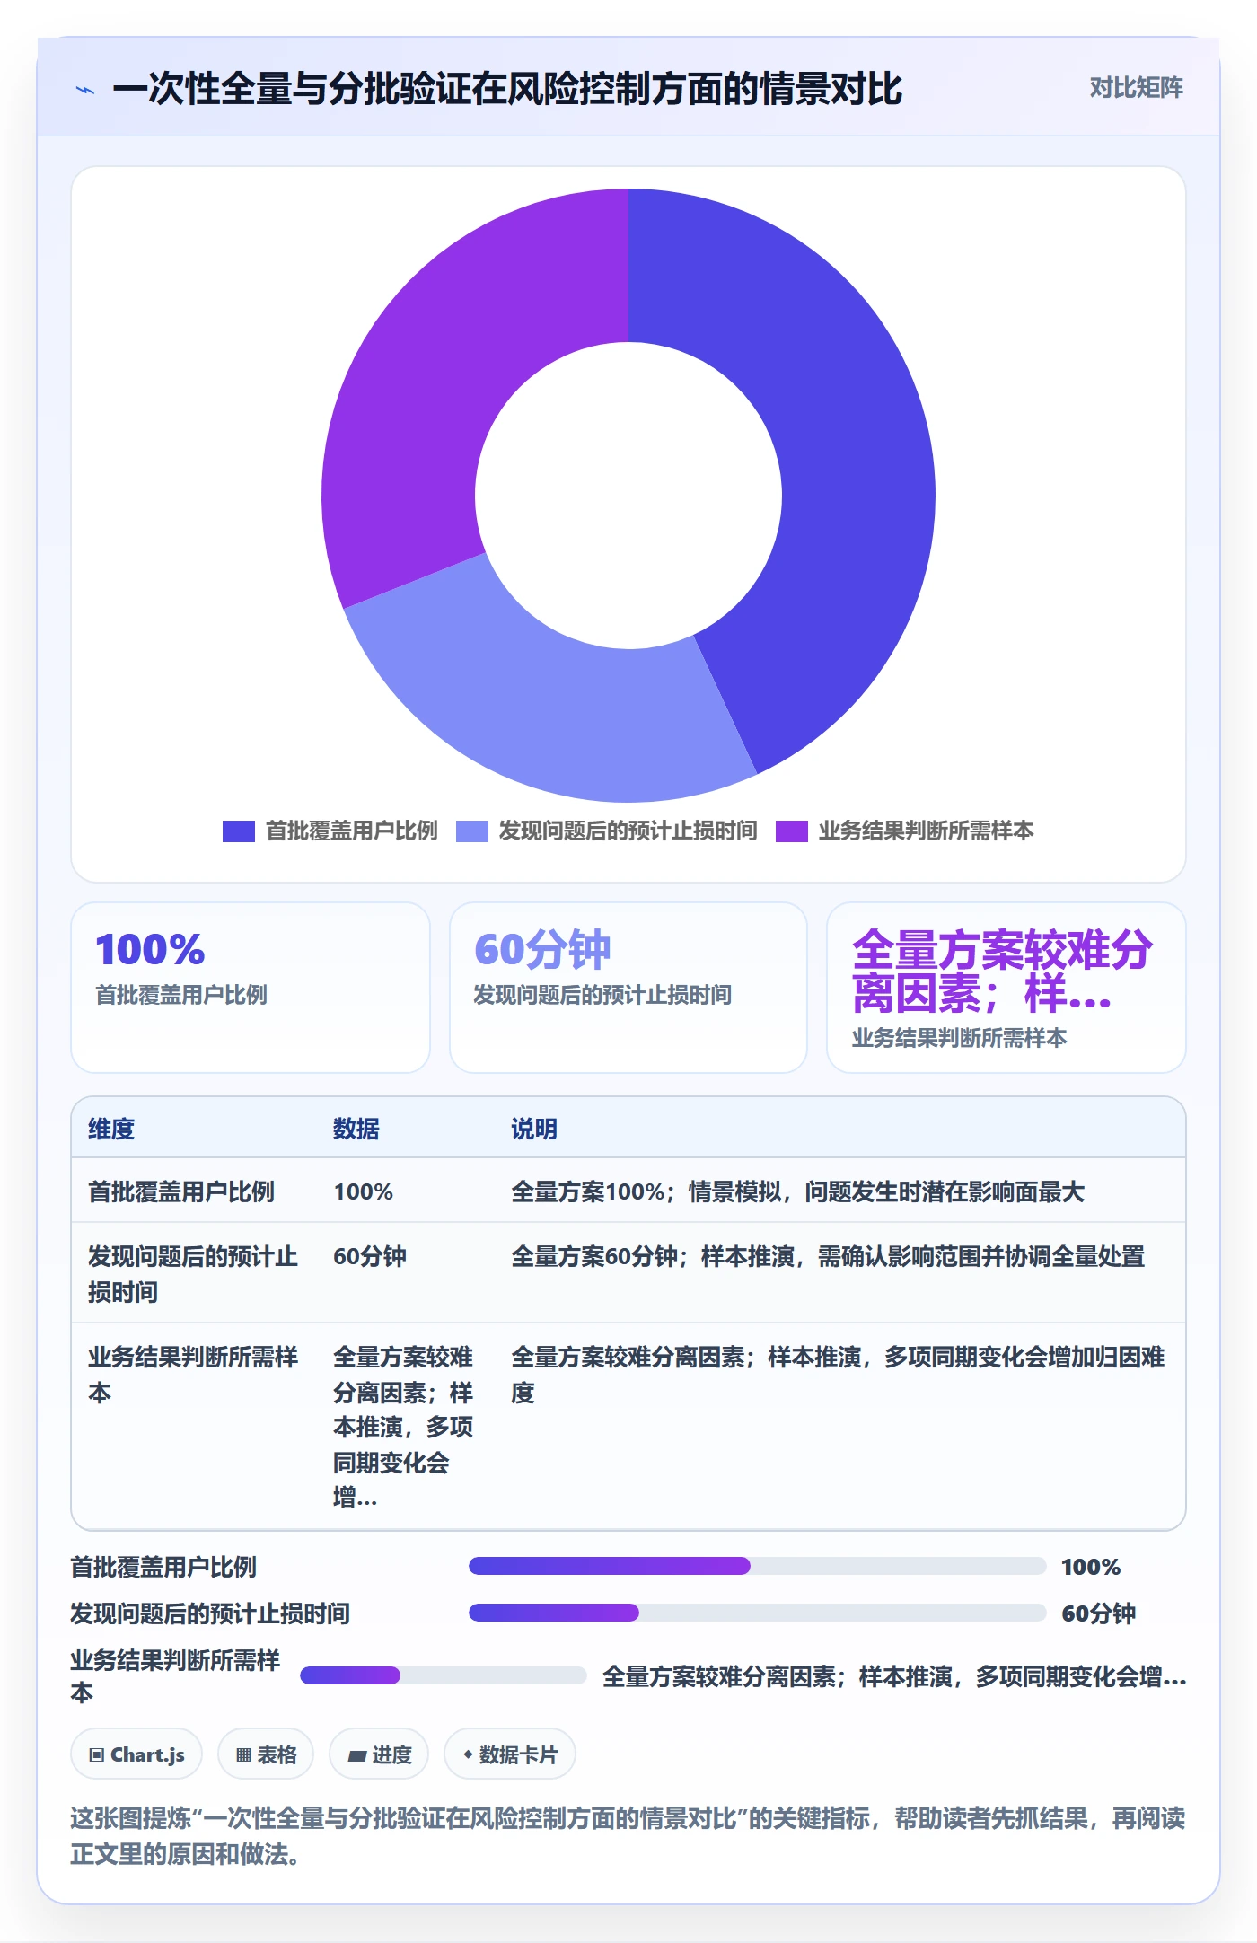This screenshot has width=1257, height=1943.
Task: Select the 100% value in the table
Action: click(364, 1191)
